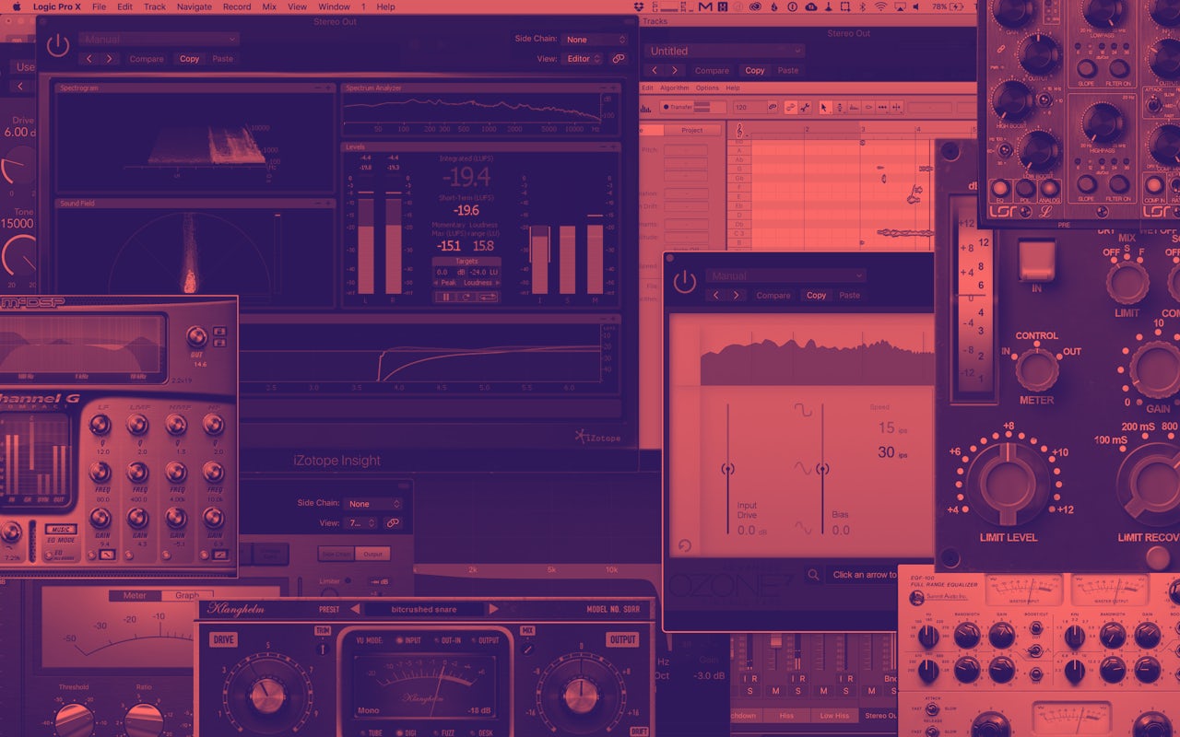The image size is (1180, 737).
Task: Toggle the iZotope Insight plug-in power button
Action: pyautogui.click(x=58, y=45)
